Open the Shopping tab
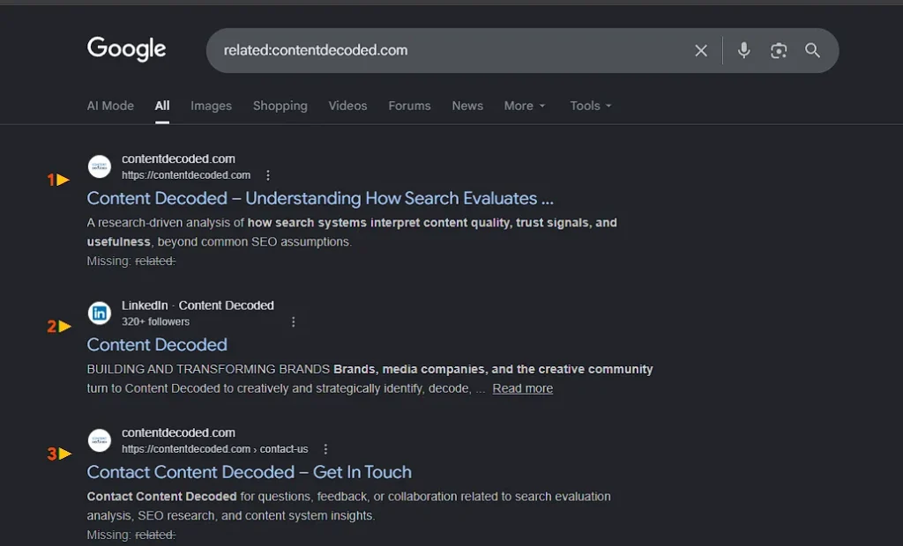The height and width of the screenshot is (546, 903). pyautogui.click(x=280, y=106)
